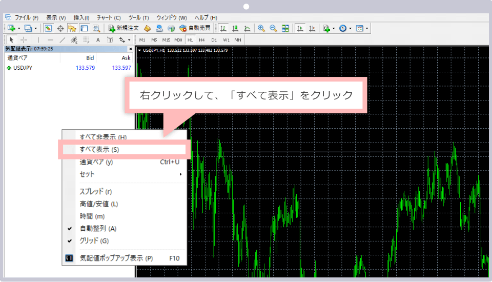Expand the セット submenu arrow
The image size is (492, 282).
click(180, 174)
